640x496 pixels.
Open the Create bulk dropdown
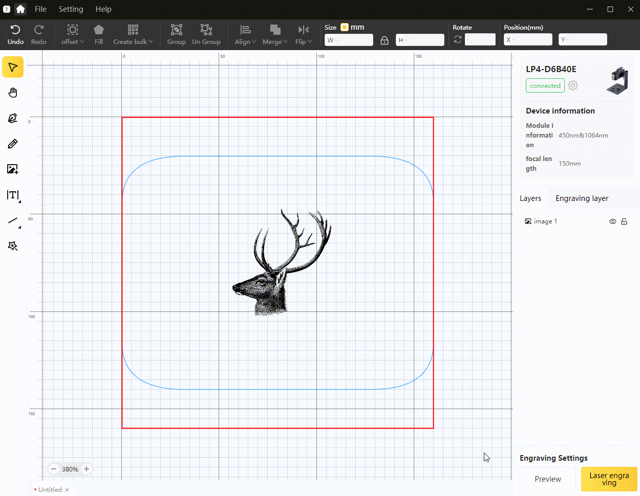133,35
